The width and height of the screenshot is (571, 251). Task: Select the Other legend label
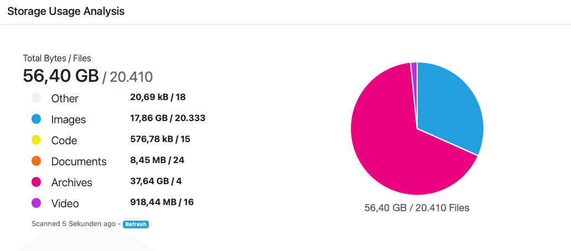(x=65, y=98)
